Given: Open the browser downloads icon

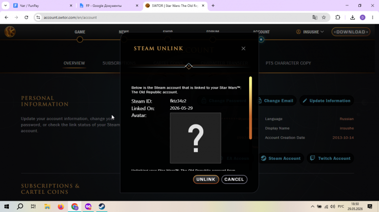Looking at the screenshot, I should 352,17.
